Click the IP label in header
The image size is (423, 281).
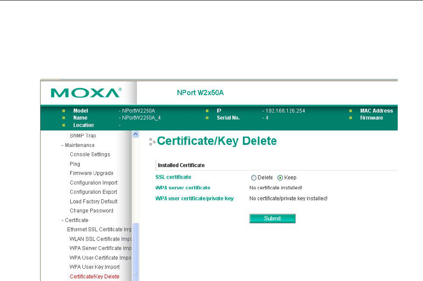(219, 111)
